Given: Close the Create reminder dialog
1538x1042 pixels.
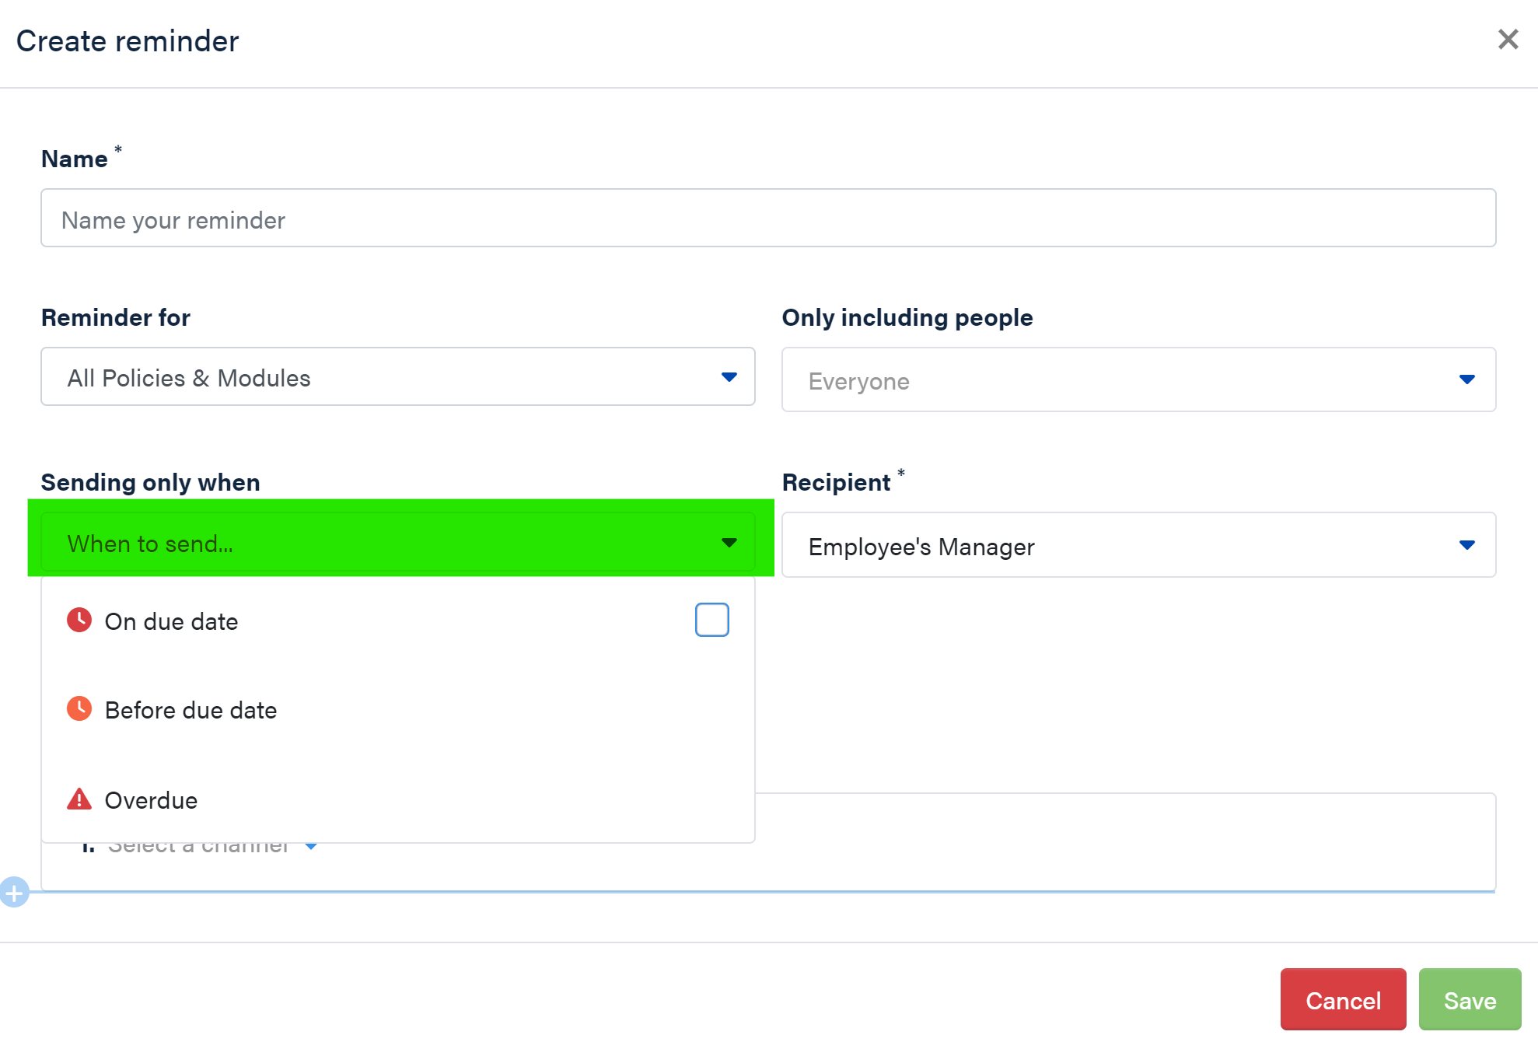Looking at the screenshot, I should pyautogui.click(x=1508, y=38).
